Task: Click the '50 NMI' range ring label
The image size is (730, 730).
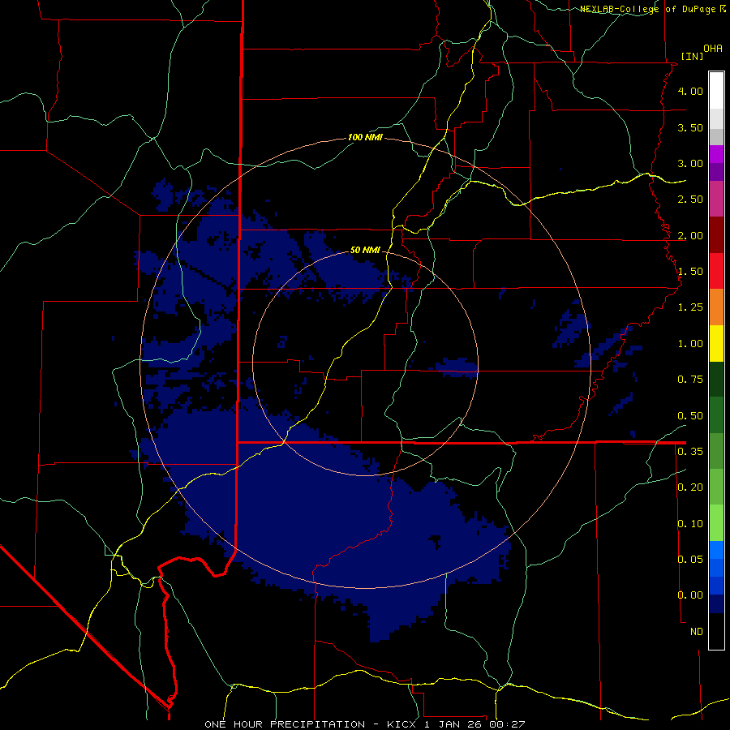Action: (x=365, y=250)
